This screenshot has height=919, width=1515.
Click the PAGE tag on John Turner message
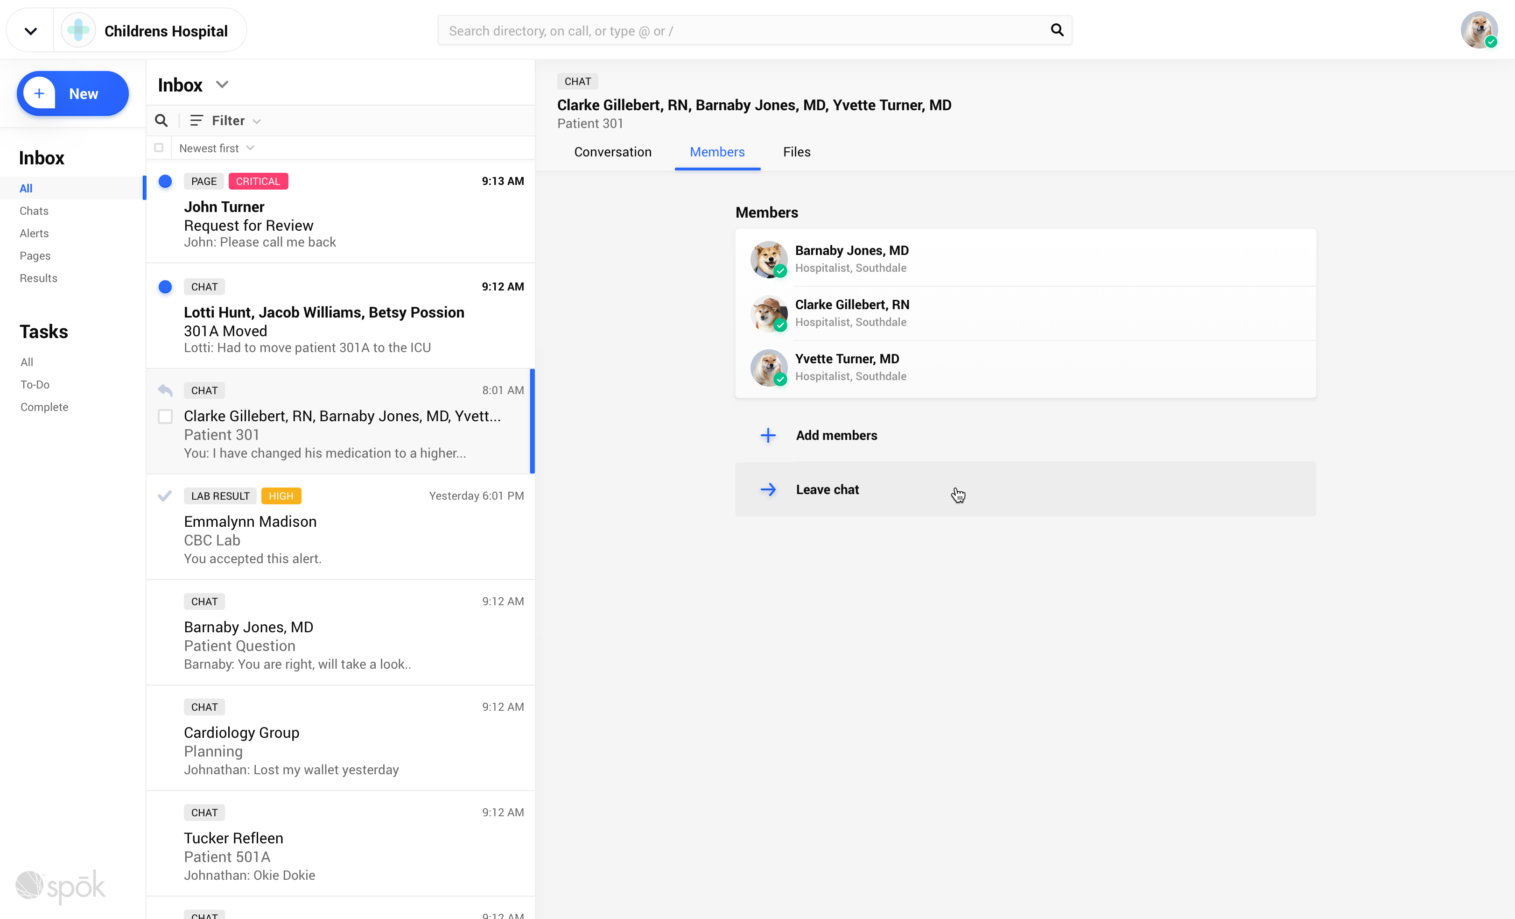(203, 182)
